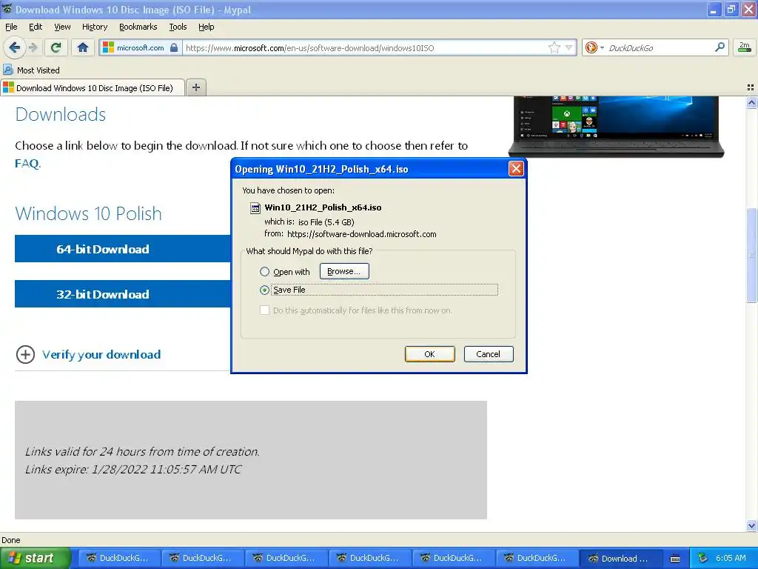This screenshot has width=758, height=569.
Task: Click the DuckDuckGo search input field
Action: point(660,47)
